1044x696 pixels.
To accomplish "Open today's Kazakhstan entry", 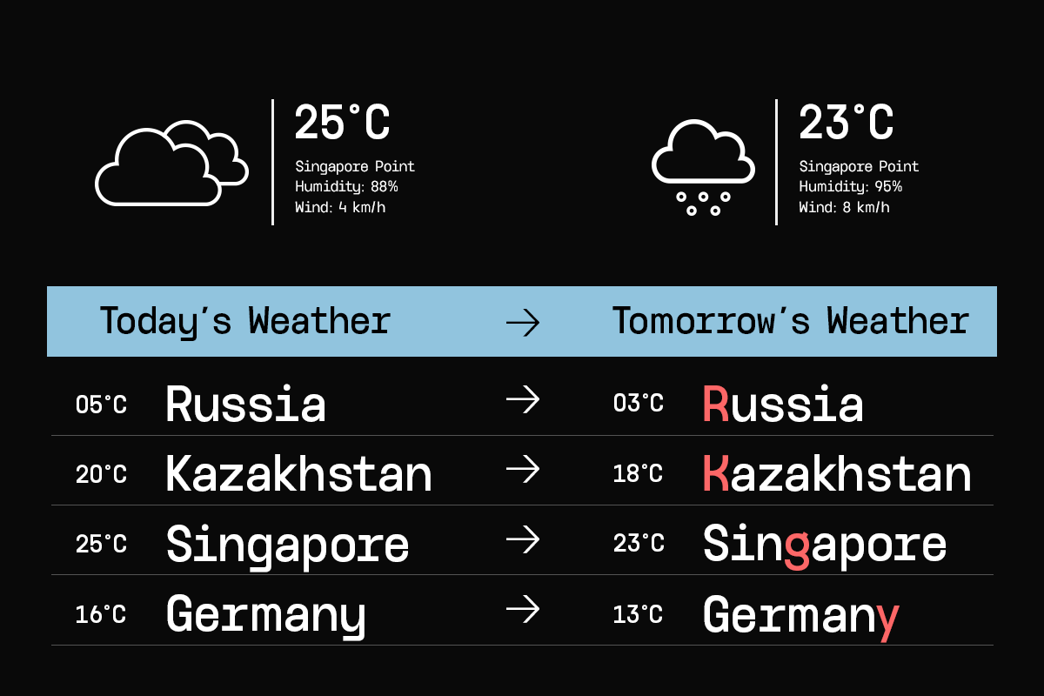I will pos(298,475).
